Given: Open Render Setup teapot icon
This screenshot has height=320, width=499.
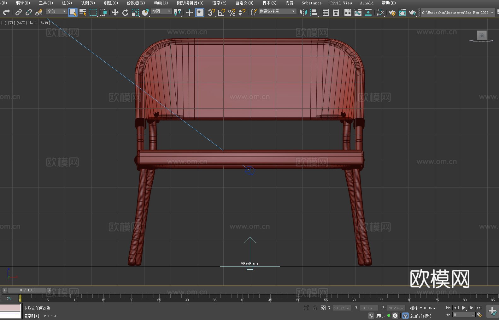Looking at the screenshot, I should click(x=392, y=12).
